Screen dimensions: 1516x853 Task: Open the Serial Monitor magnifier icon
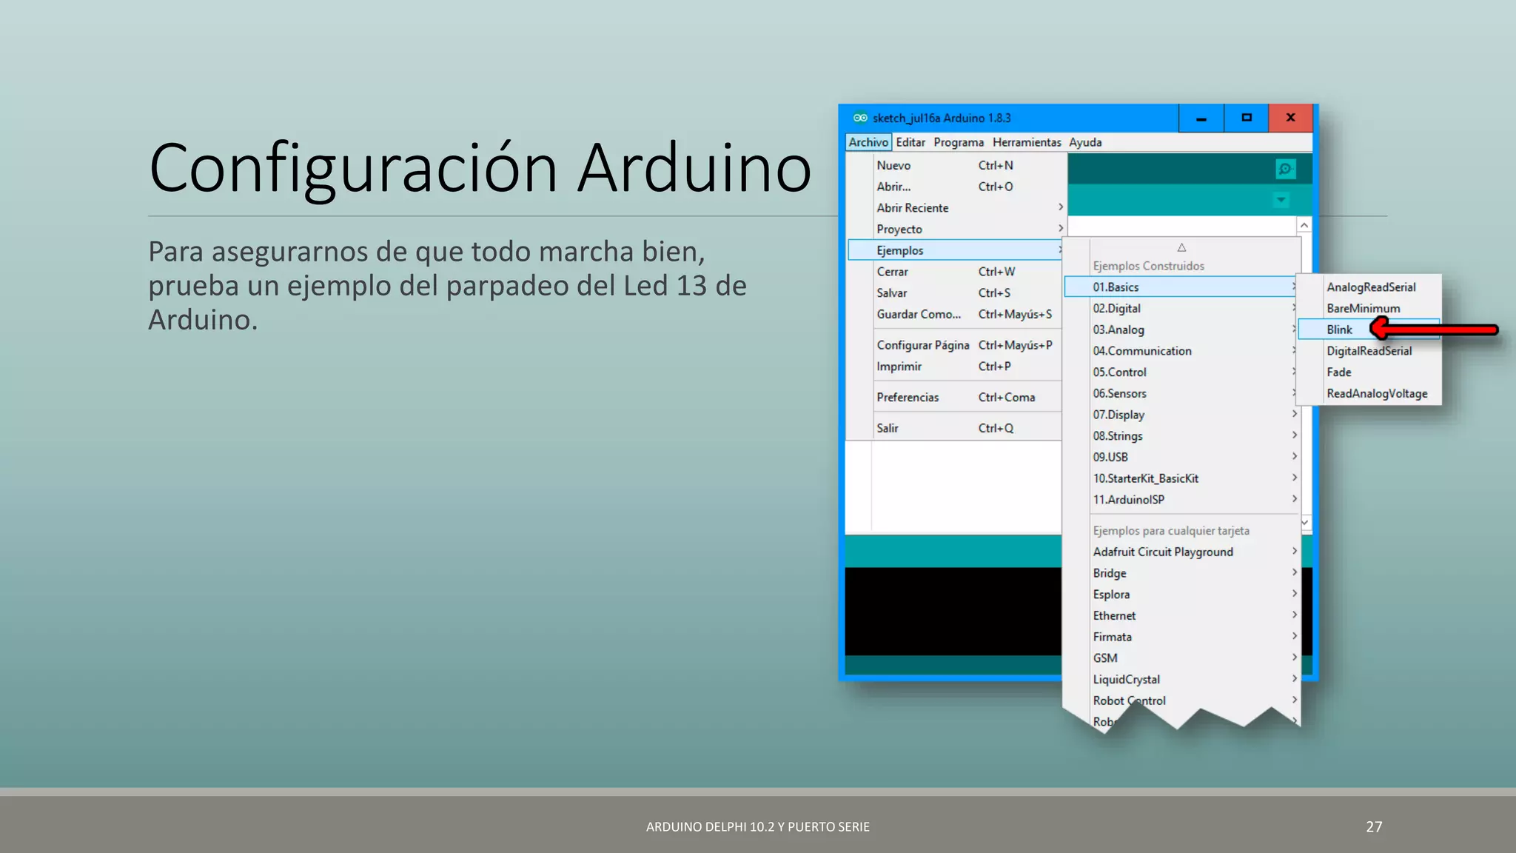(x=1286, y=169)
